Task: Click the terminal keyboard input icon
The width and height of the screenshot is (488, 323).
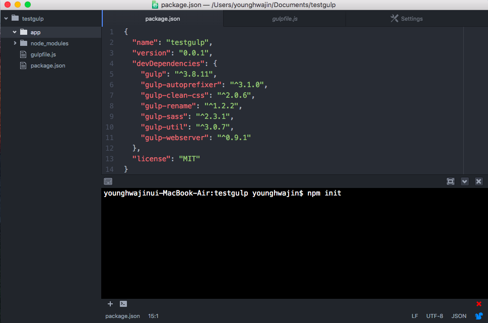Action: click(x=108, y=181)
